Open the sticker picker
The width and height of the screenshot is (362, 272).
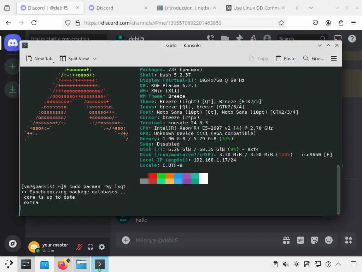coord(314,240)
